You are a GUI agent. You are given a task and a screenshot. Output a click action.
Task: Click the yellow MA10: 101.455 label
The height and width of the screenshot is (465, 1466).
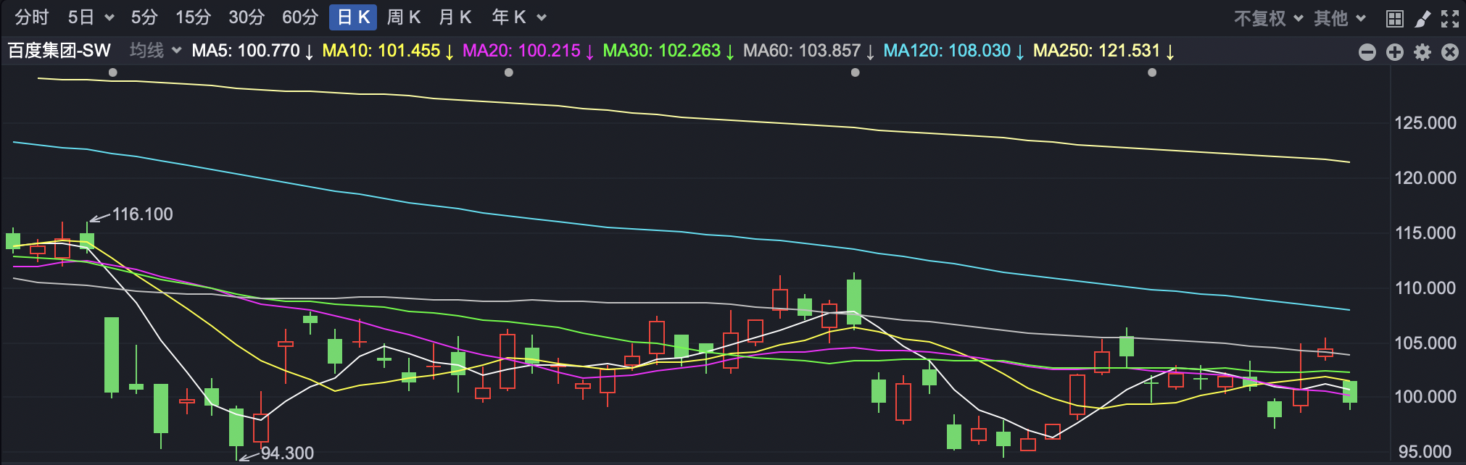coord(388,51)
